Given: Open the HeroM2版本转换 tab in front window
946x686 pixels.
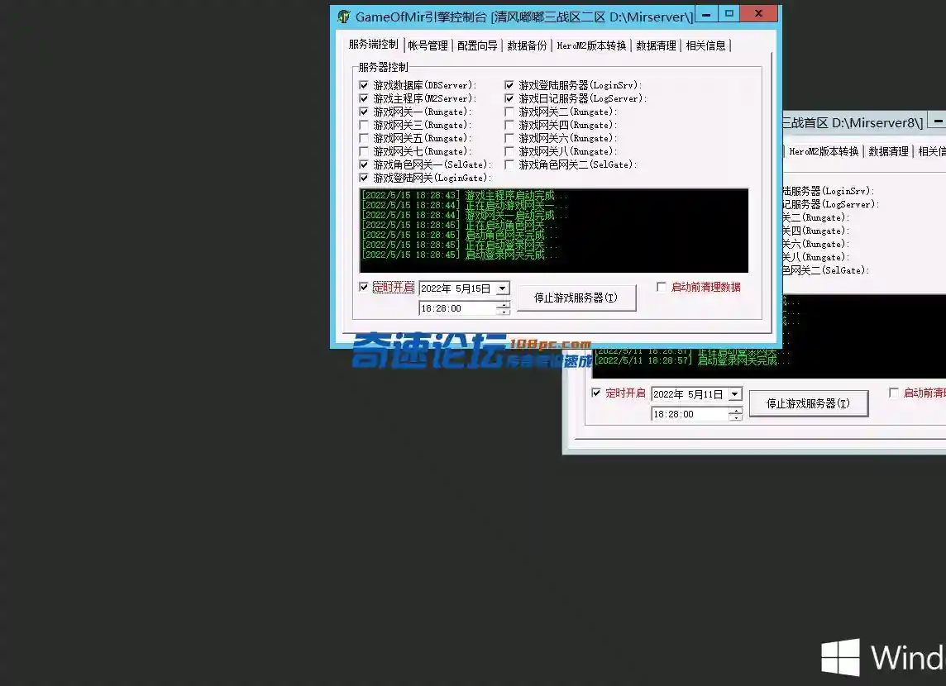Looking at the screenshot, I should point(591,45).
